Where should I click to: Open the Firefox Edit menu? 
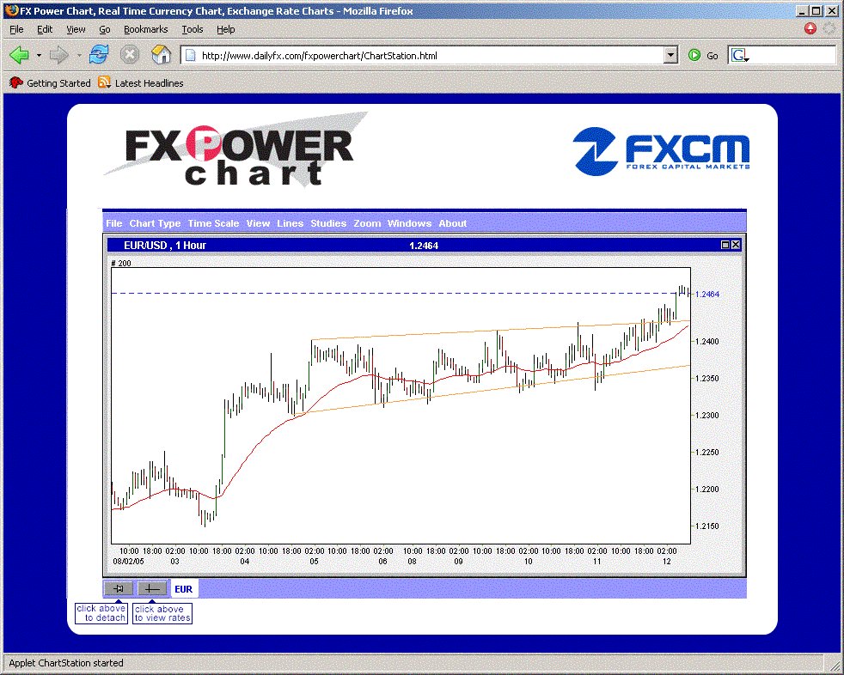(45, 29)
